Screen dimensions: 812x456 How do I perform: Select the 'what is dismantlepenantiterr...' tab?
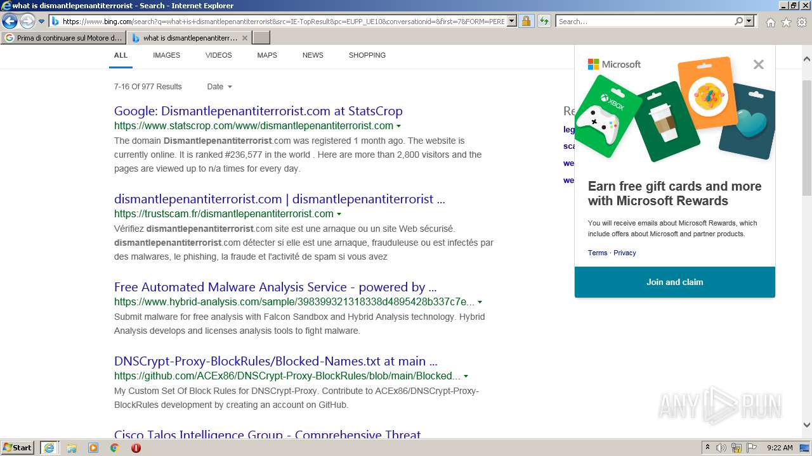[184, 38]
